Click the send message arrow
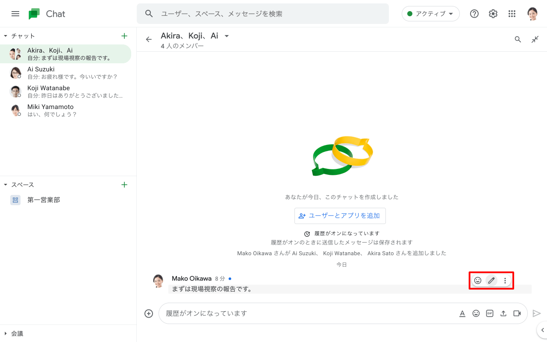Image resolution: width=547 pixels, height=342 pixels. coord(537,313)
